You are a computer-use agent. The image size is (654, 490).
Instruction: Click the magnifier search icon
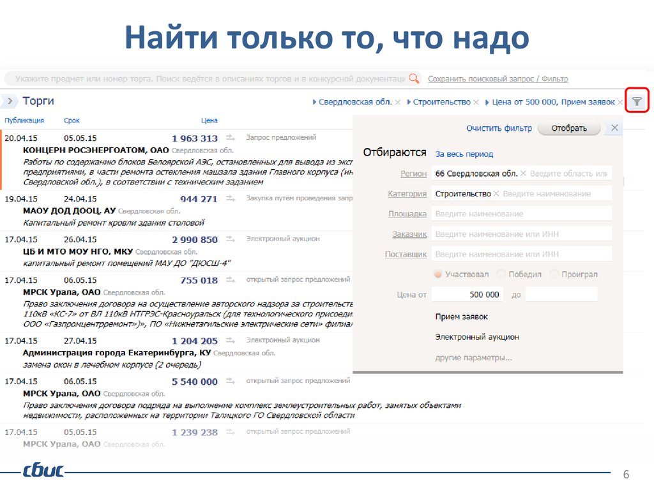click(414, 78)
